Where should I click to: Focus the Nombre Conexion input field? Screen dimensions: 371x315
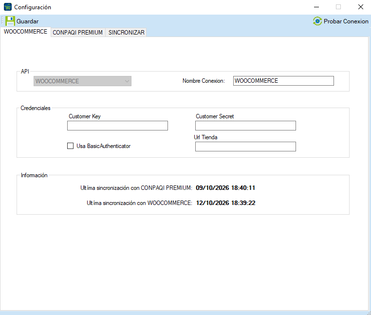pyautogui.click(x=283, y=81)
